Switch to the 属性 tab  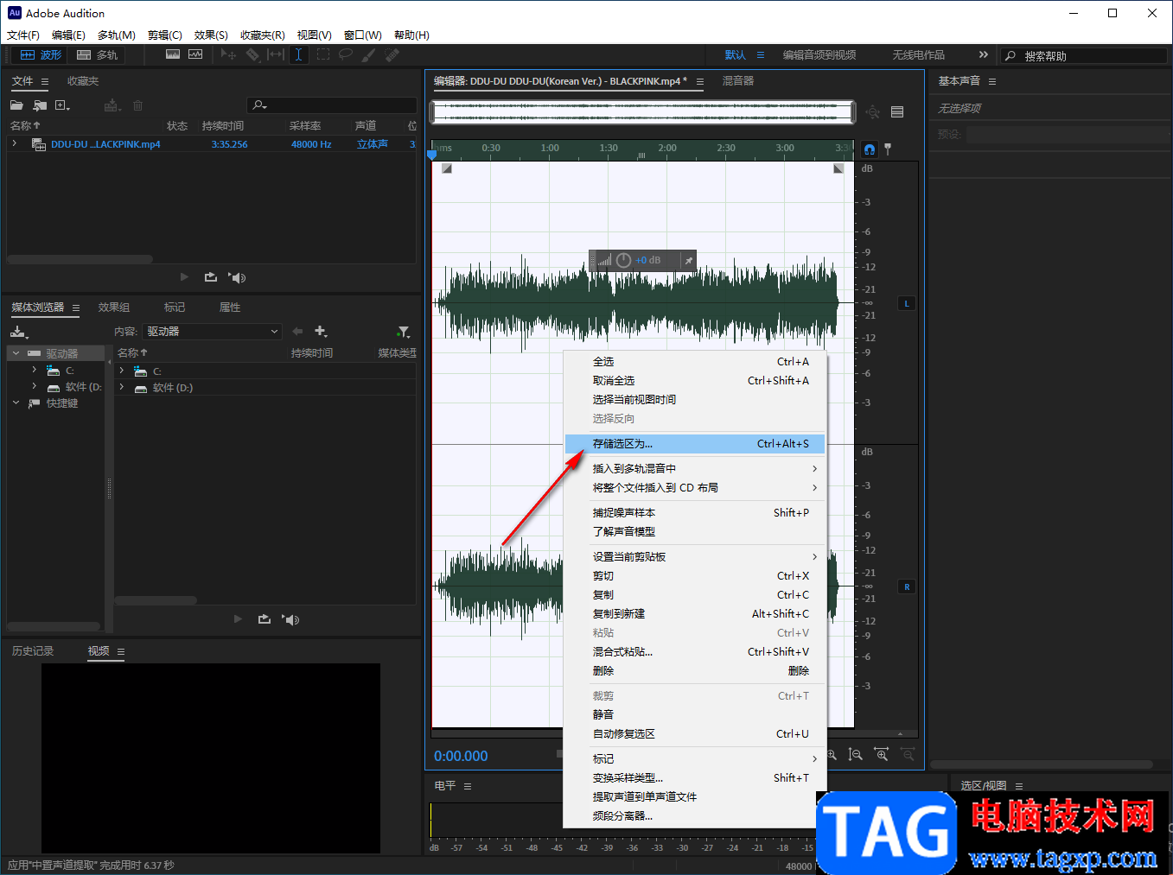point(230,308)
